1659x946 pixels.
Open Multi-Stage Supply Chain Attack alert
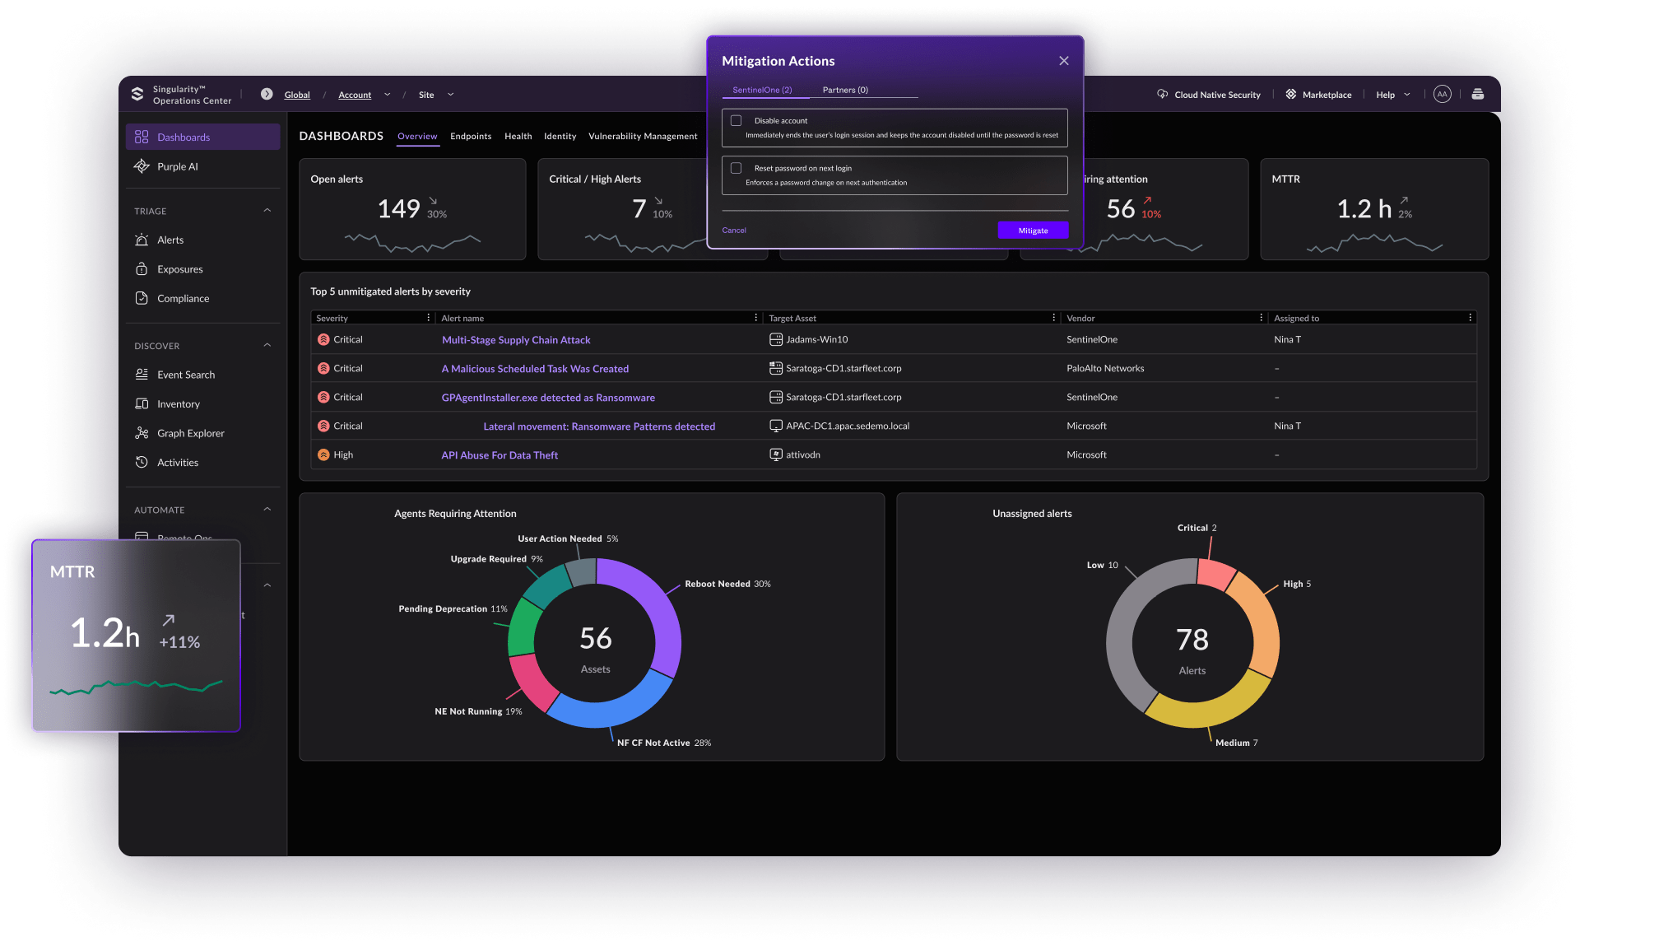pos(516,340)
